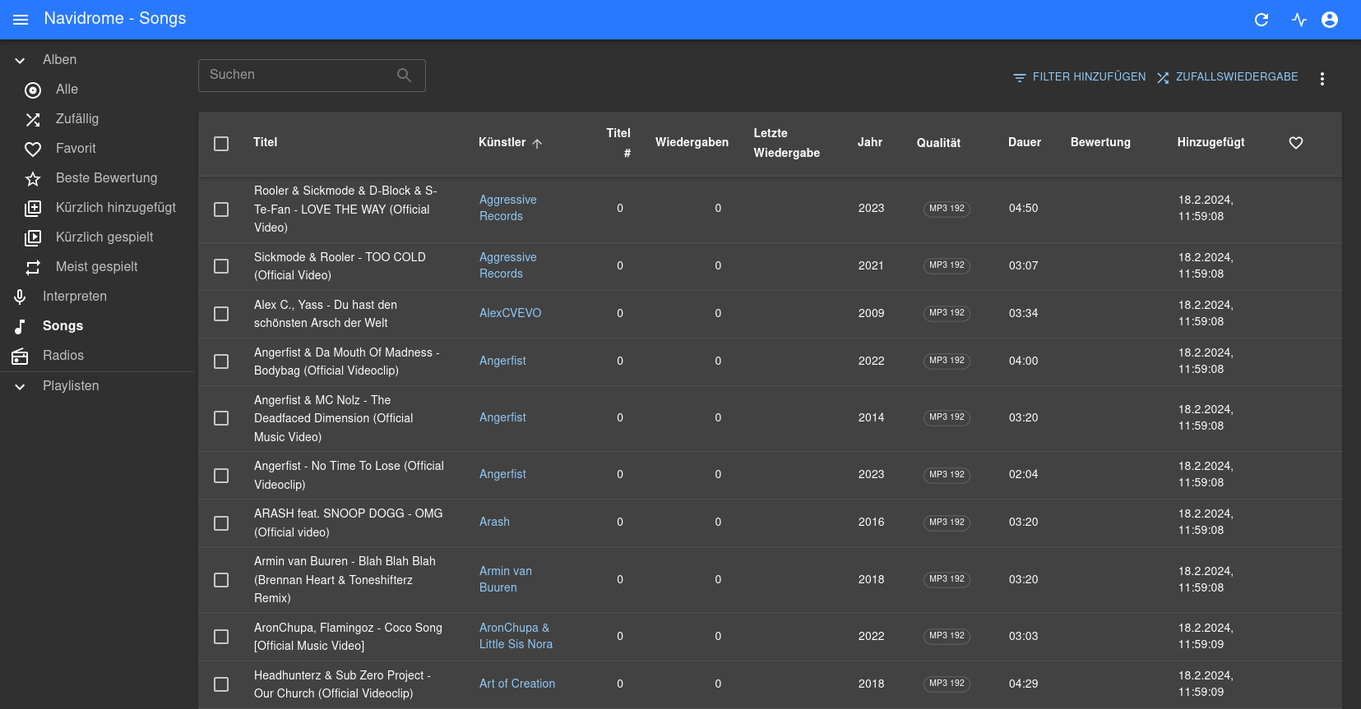Click the search magnifier icon
1361x709 pixels.
coord(404,75)
